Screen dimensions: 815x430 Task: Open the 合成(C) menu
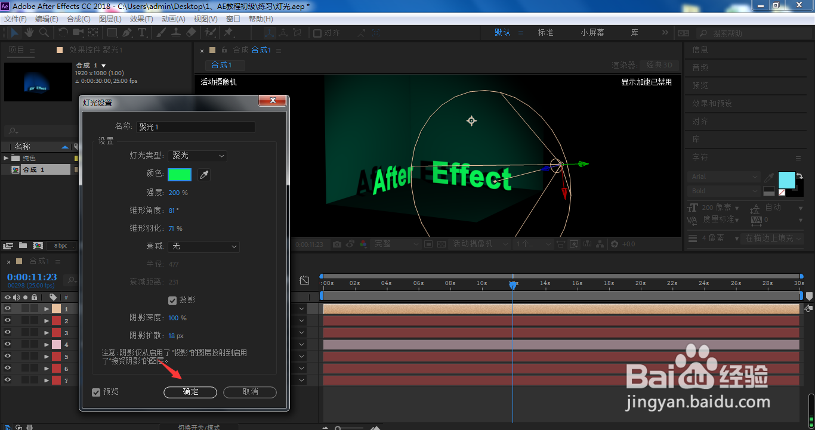tap(79, 19)
